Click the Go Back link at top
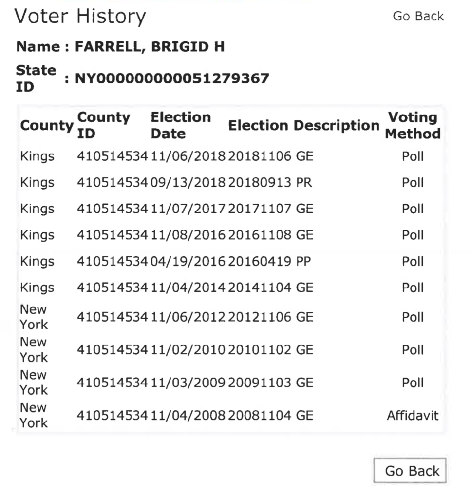Viewport: 471px width, 499px height. (x=418, y=16)
